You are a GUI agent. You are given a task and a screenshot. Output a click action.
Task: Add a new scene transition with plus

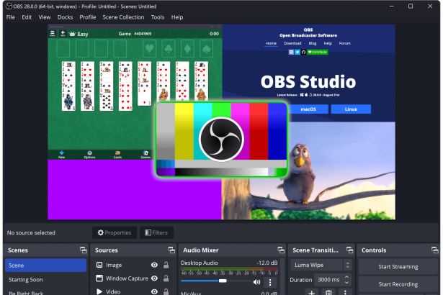[x=311, y=292]
